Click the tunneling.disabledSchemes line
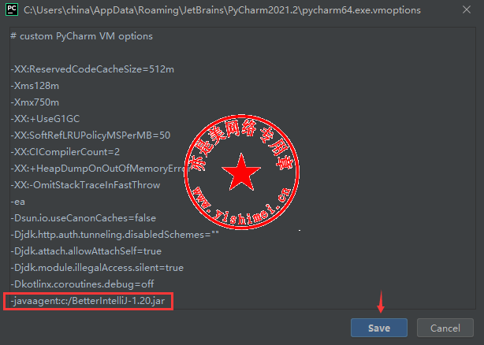 tap(114, 235)
